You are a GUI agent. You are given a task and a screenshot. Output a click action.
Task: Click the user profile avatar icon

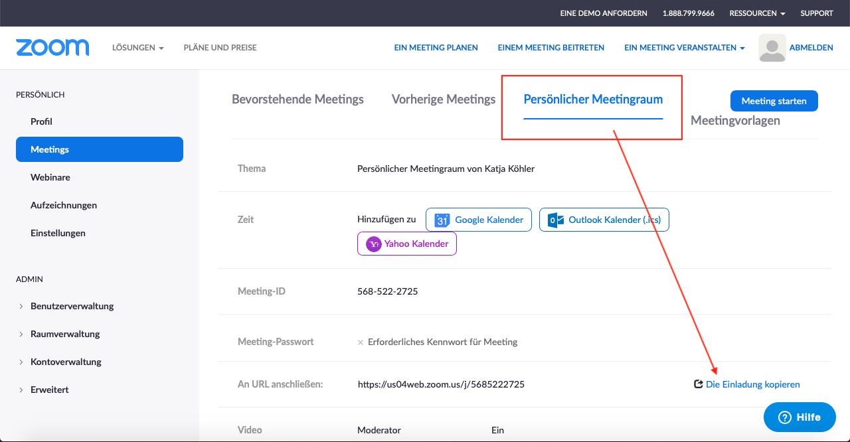772,48
